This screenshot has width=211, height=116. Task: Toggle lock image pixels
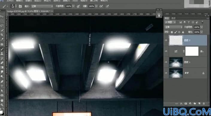(x=176, y=32)
